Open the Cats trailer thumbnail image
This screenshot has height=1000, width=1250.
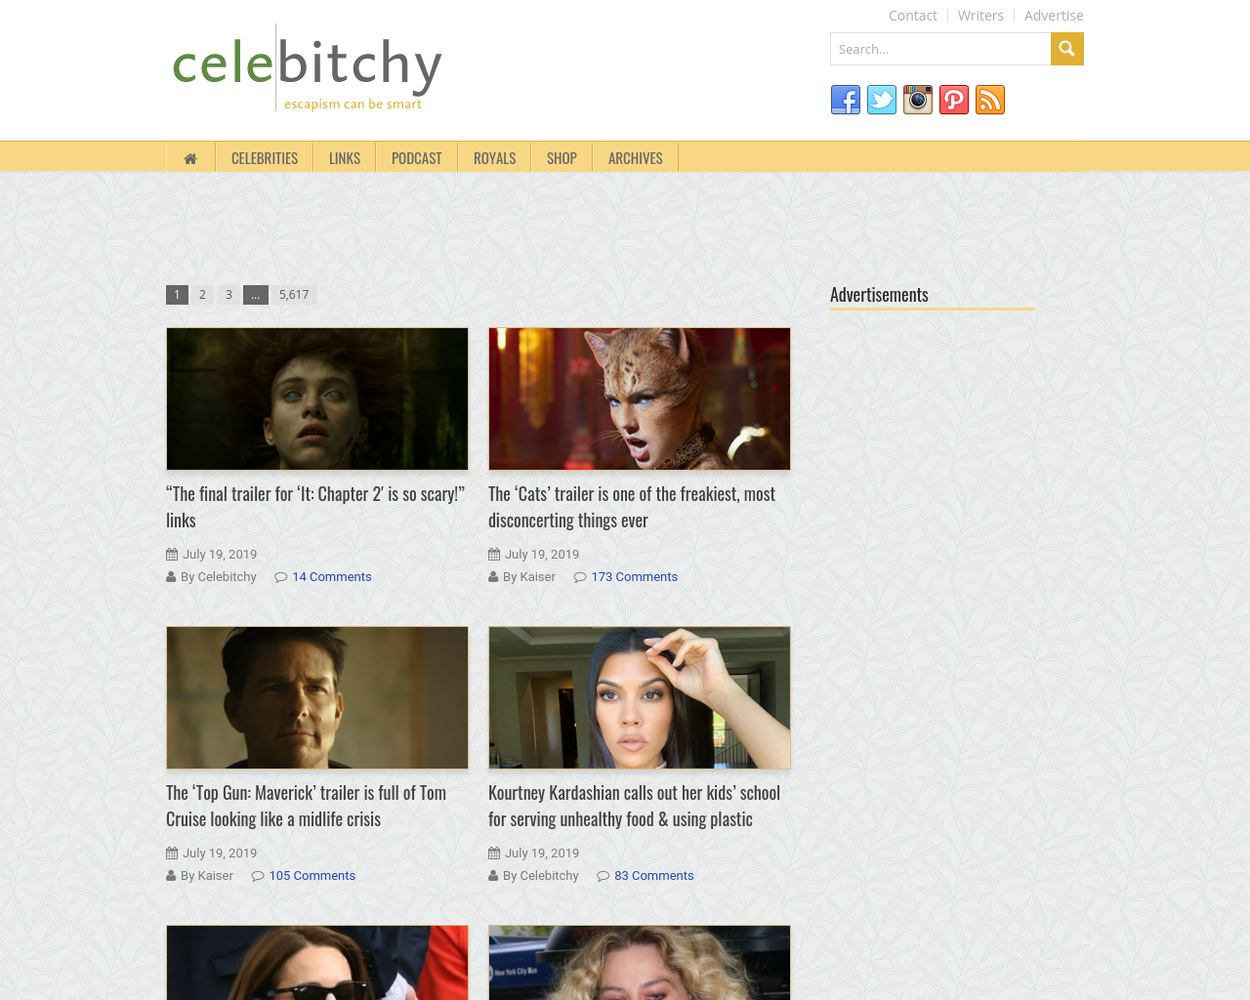(640, 398)
